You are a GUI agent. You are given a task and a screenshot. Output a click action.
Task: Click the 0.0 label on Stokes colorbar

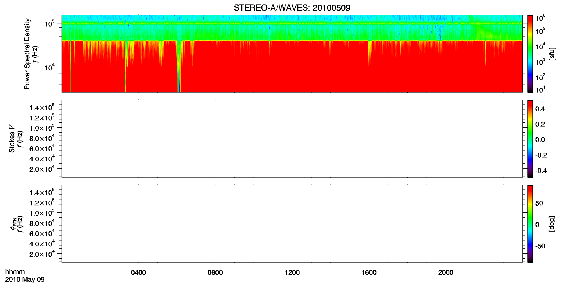tap(540, 140)
